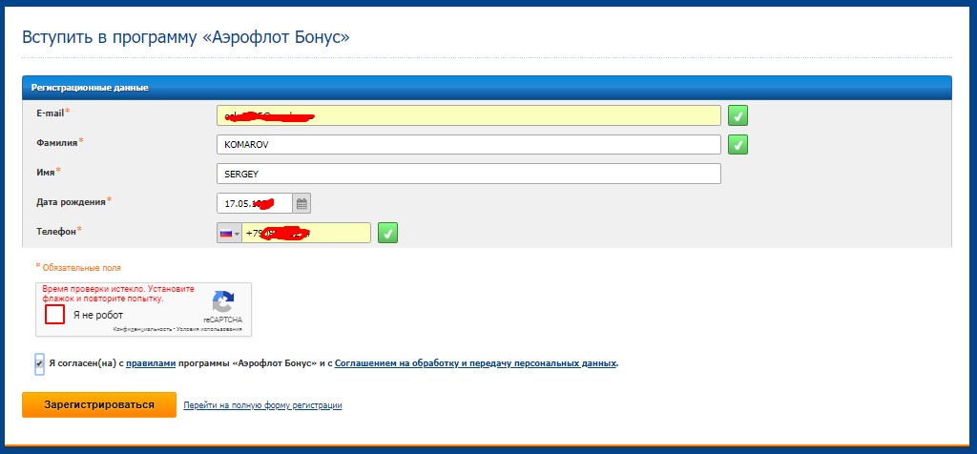The width and height of the screenshot is (977, 454).
Task: Toggle the "Я согласен(на)" agreement checkbox
Action: 39,363
